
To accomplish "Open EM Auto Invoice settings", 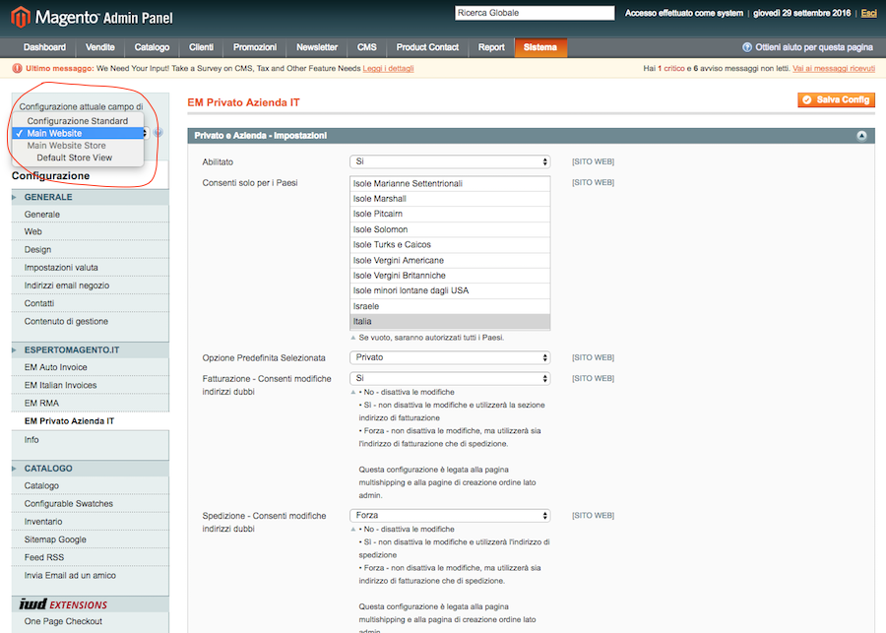I will point(55,367).
